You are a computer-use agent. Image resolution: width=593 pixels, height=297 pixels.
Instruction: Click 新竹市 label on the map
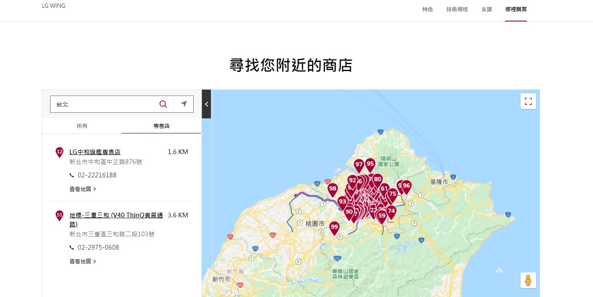[x=221, y=279]
